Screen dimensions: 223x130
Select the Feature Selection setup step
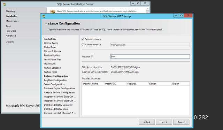tap(52, 68)
